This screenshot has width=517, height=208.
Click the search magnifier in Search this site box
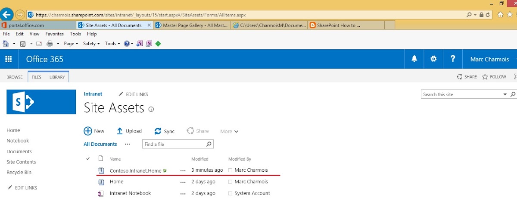[513, 95]
